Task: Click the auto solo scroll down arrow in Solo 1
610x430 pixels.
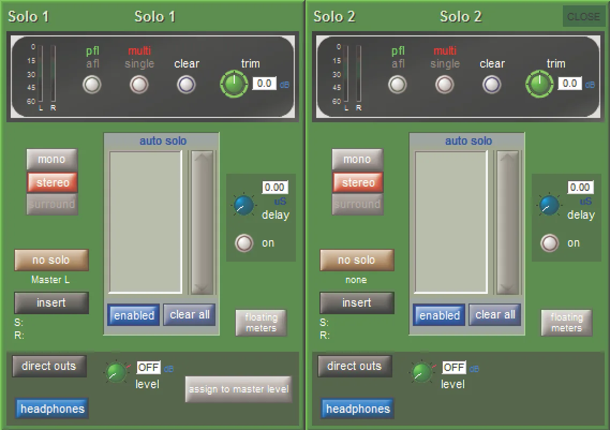Action: coord(202,287)
